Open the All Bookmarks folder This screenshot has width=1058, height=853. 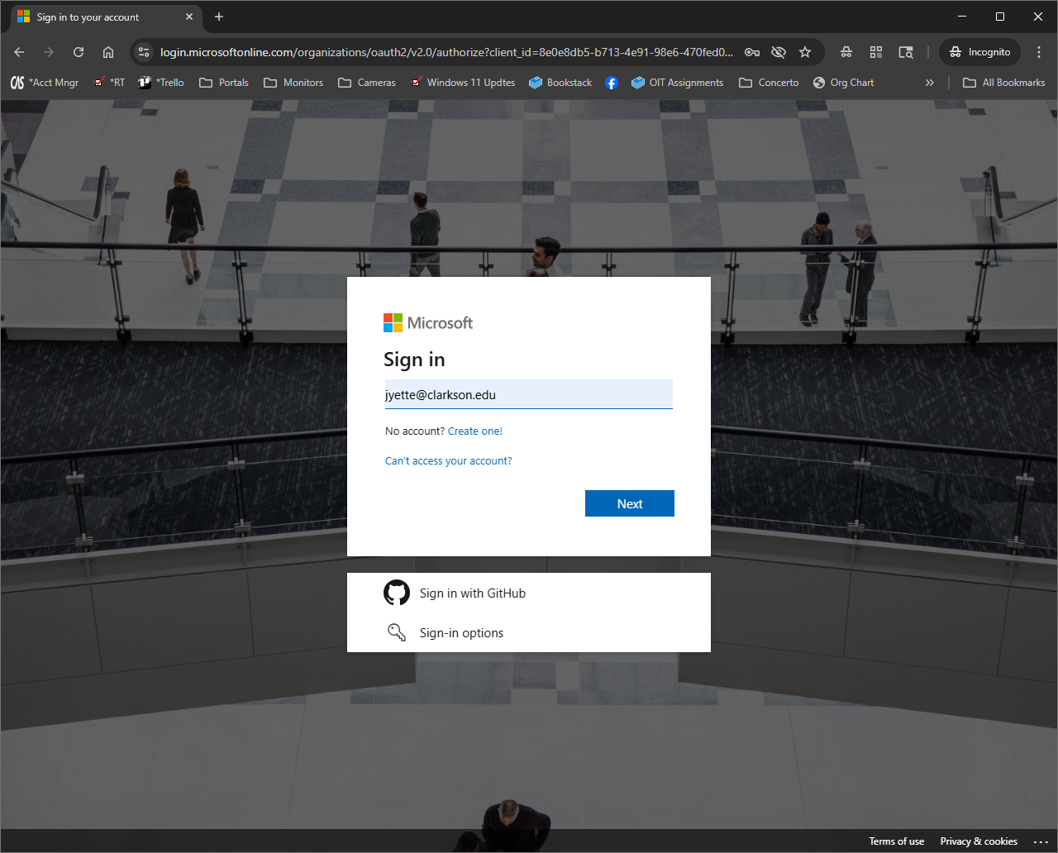point(1004,83)
